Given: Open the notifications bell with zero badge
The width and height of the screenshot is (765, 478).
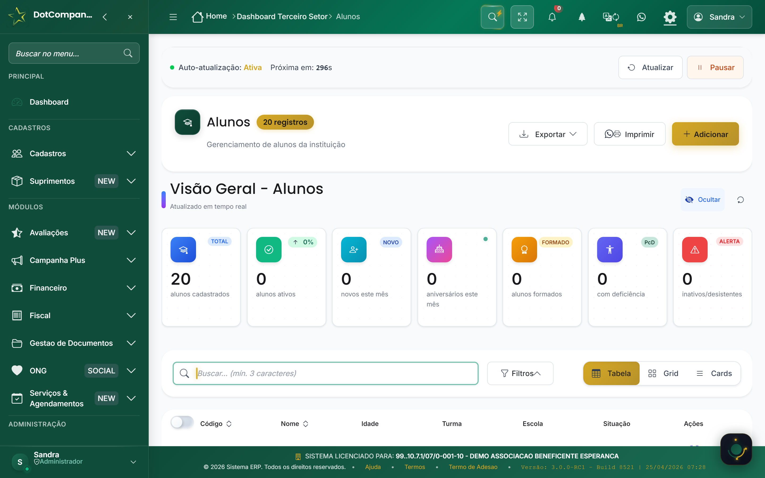Looking at the screenshot, I should tap(552, 17).
